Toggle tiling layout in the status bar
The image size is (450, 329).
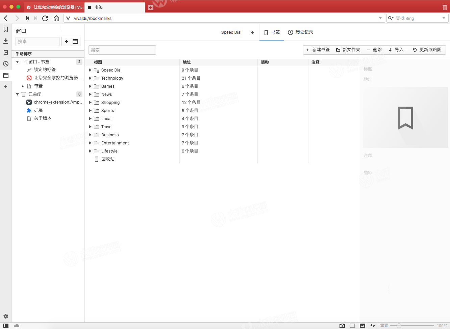tap(352, 325)
